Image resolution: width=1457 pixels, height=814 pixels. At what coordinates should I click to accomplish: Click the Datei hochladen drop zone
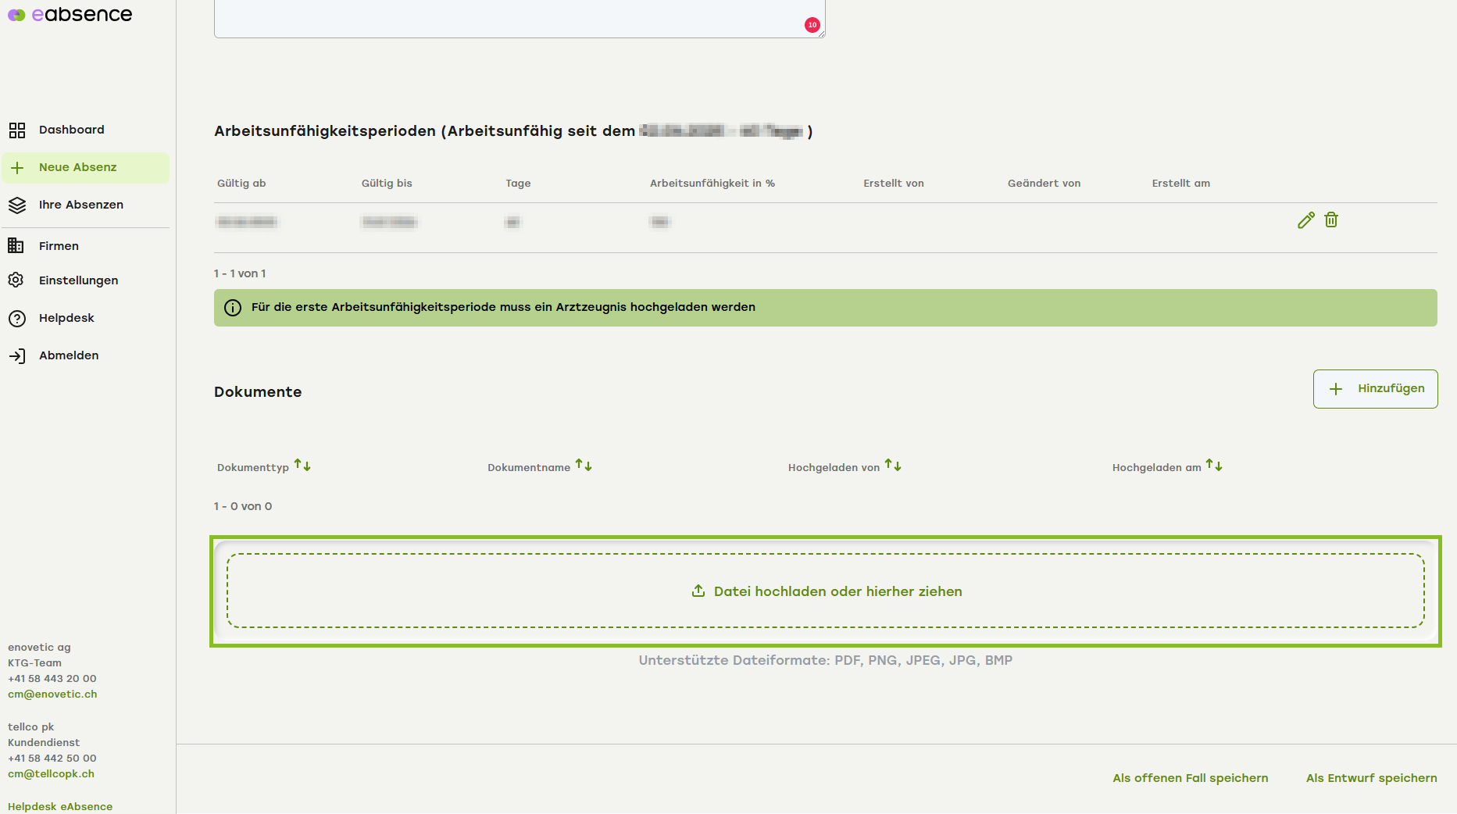click(826, 591)
